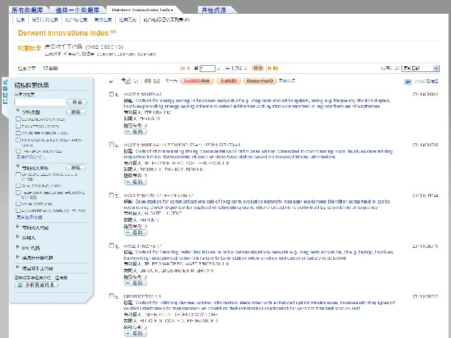Open the Additional Resources tab

coord(214,10)
